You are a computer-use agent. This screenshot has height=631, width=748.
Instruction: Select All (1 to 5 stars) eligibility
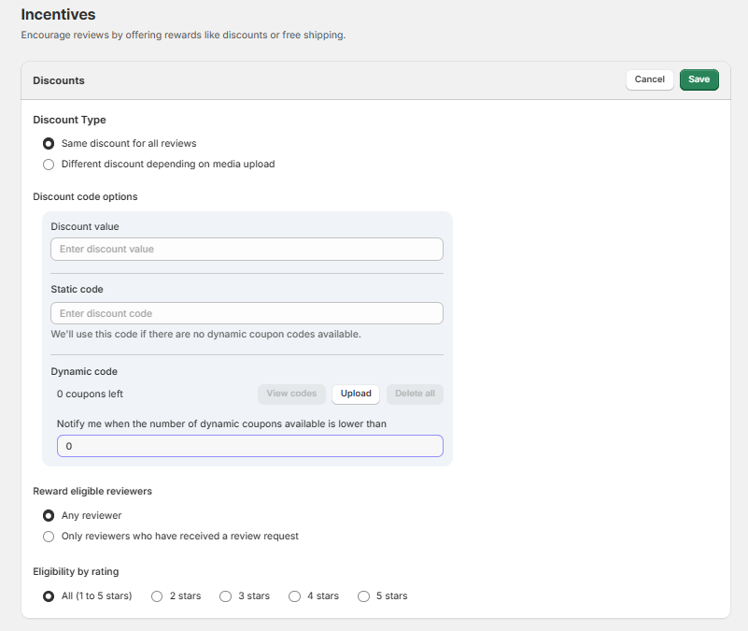click(x=49, y=596)
